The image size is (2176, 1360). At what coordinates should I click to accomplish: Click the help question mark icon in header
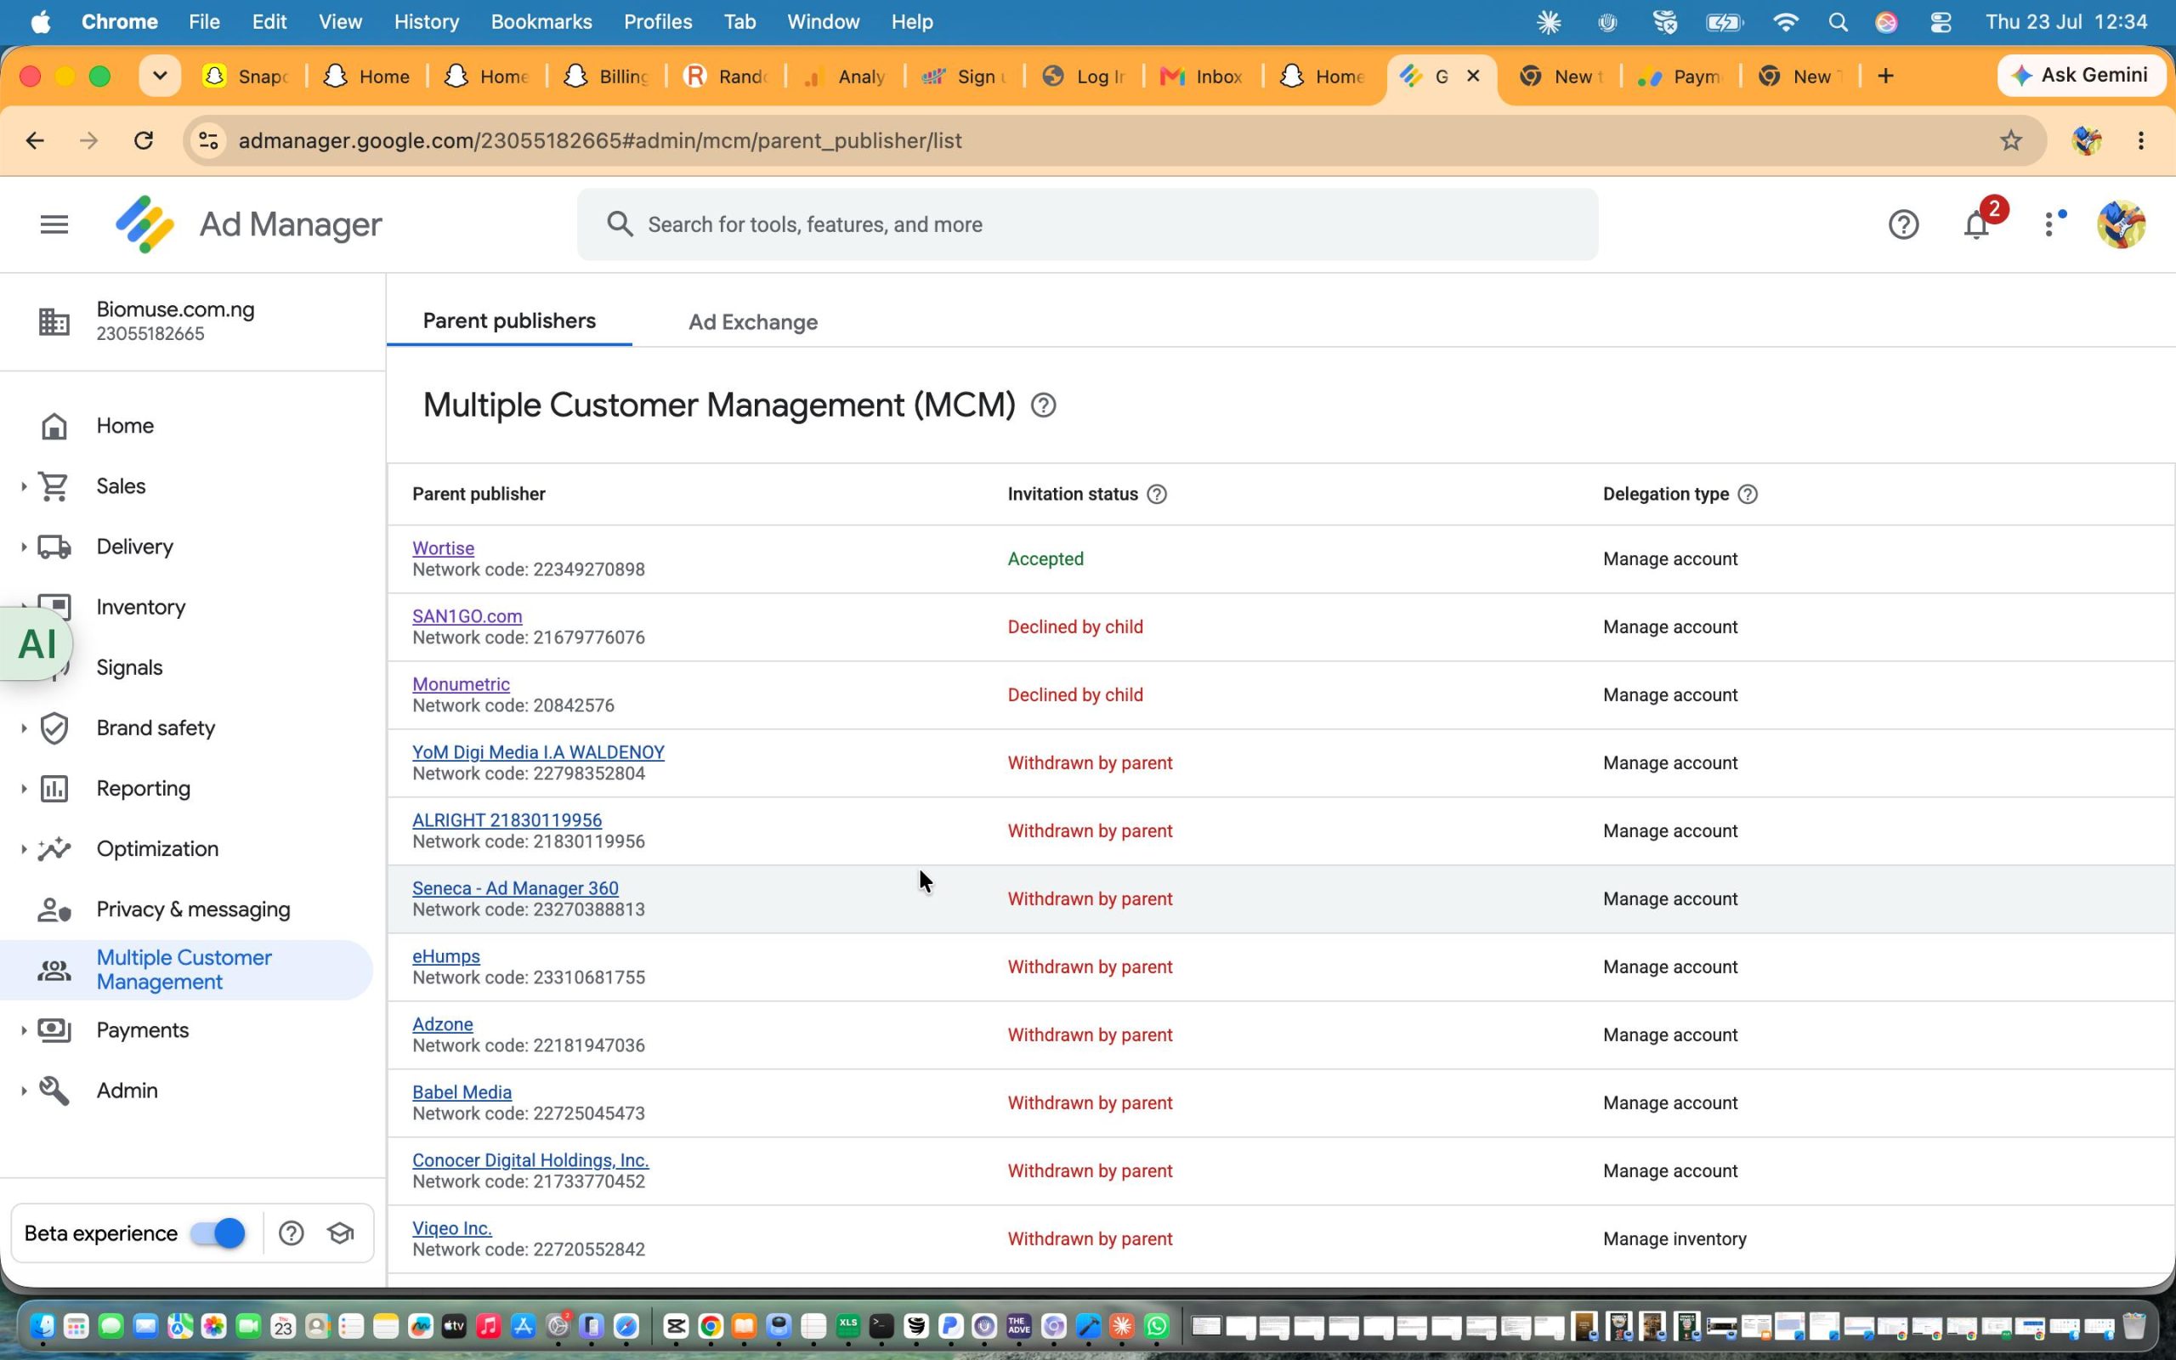(1902, 225)
